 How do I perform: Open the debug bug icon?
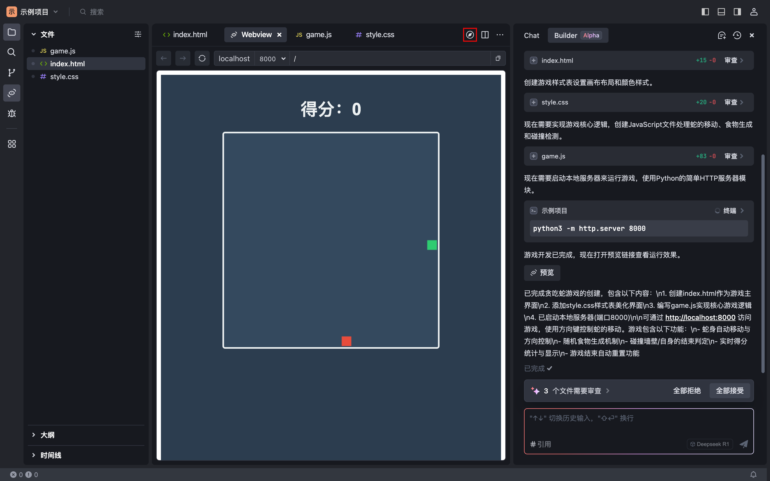(x=12, y=113)
